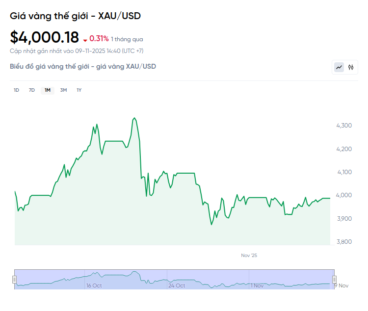Screen dimensions: 368x311
Task: Click the 0.31% price change value
Action: point(99,39)
